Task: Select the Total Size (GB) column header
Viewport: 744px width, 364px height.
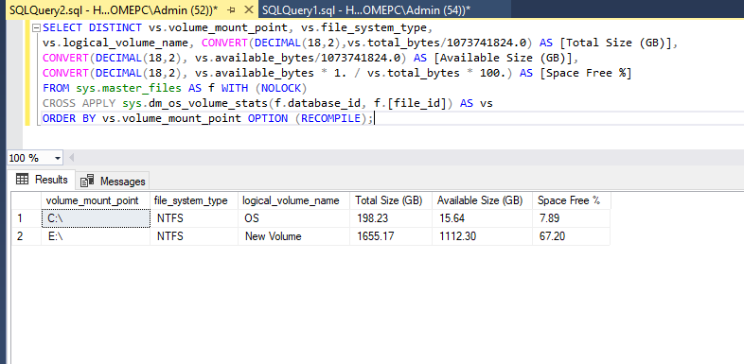Action: 391,200
